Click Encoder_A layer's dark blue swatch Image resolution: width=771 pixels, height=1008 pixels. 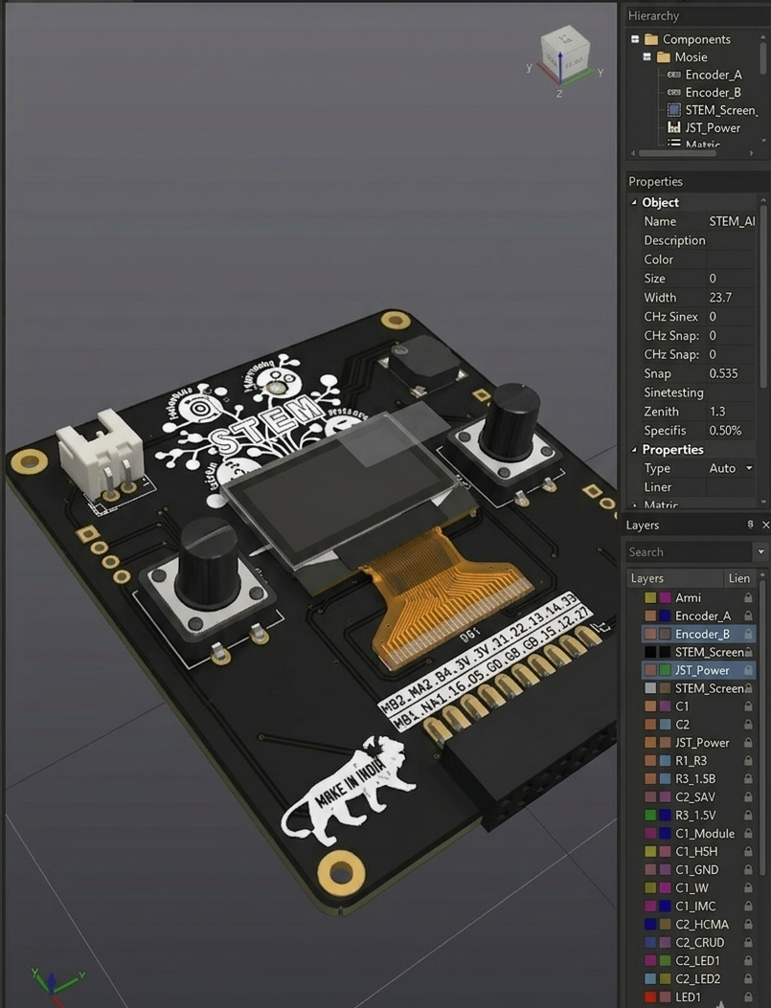pyautogui.click(x=665, y=616)
